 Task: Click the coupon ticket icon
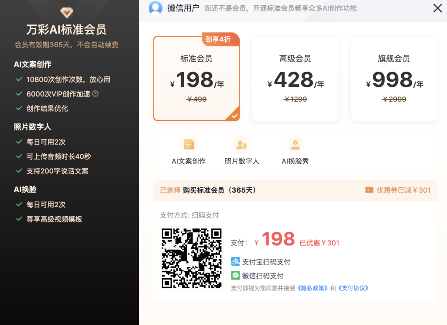coord(369,190)
